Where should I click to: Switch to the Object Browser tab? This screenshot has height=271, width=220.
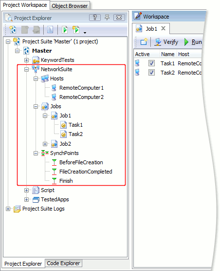[x=70, y=6]
